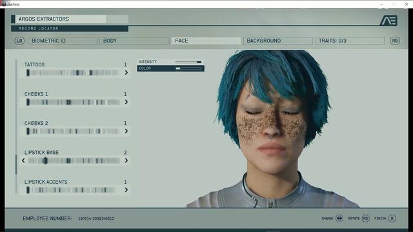Click the RECORD LOCATOR bar
Screen dimensions: 413x232
coord(70,28)
